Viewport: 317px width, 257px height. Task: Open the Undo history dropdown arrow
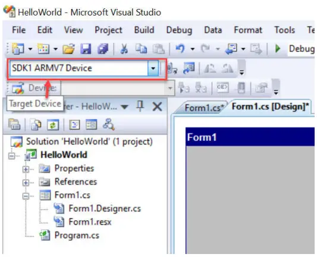tap(193, 49)
